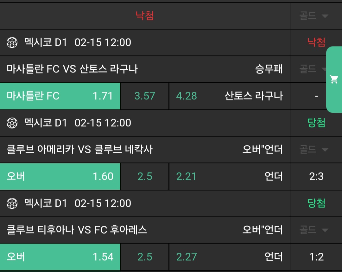
Task: Toggle the 오버 1.54 selection
Action: point(60,257)
